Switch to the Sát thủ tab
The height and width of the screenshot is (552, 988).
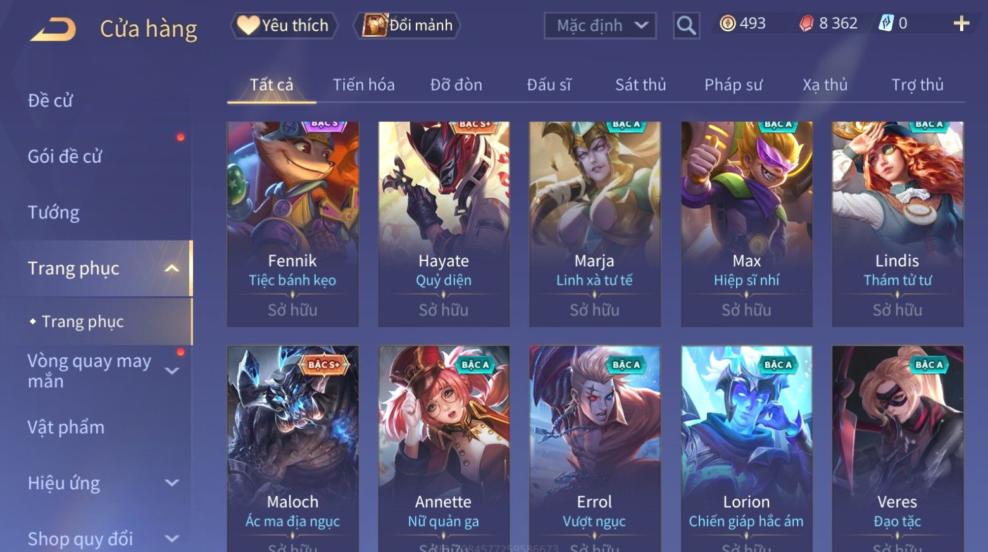[641, 85]
